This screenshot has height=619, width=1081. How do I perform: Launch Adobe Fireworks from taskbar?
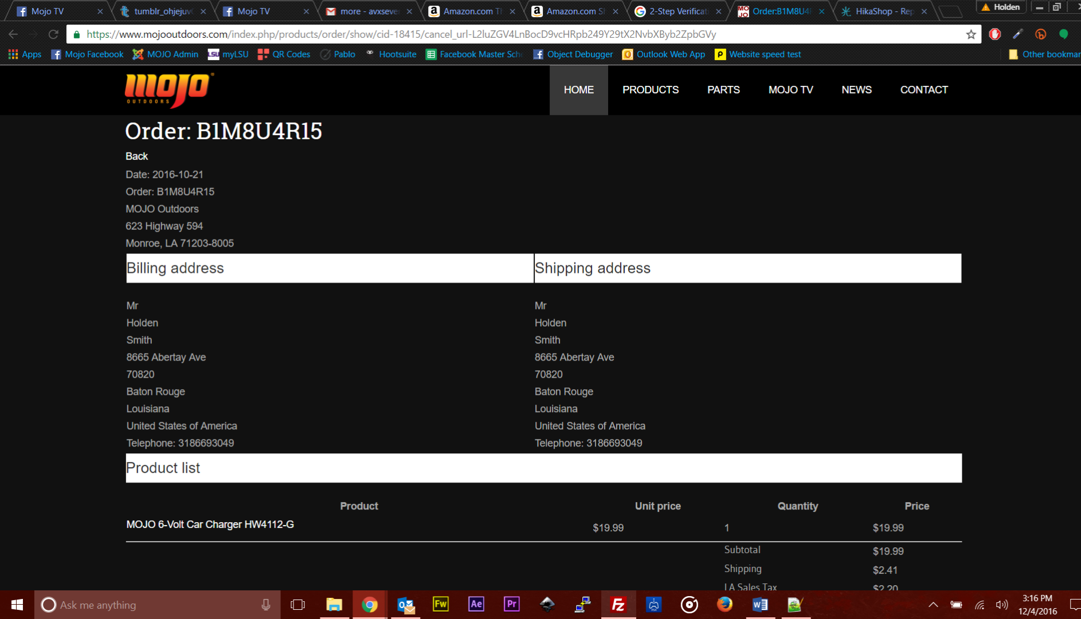[x=441, y=605]
